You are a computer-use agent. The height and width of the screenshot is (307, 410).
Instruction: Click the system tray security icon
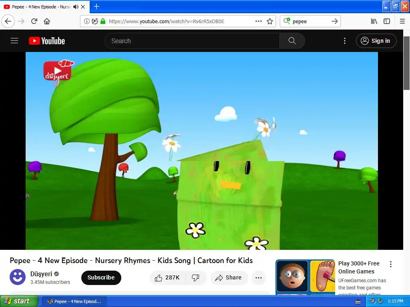coord(372,301)
